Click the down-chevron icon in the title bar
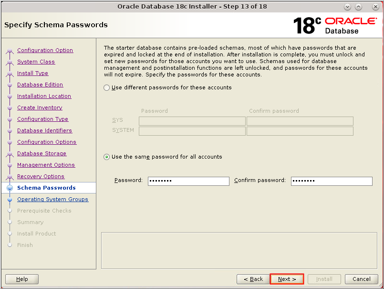Image resolution: width=384 pixels, height=289 pixels. click(x=348, y=7)
